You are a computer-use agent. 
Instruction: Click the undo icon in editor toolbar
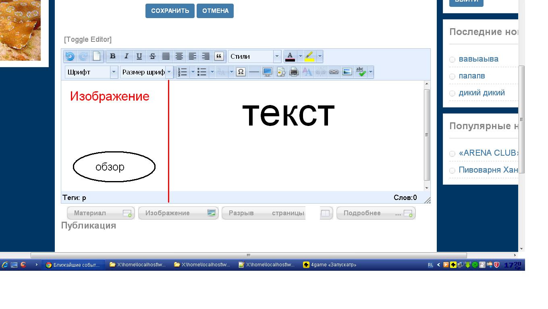point(70,56)
